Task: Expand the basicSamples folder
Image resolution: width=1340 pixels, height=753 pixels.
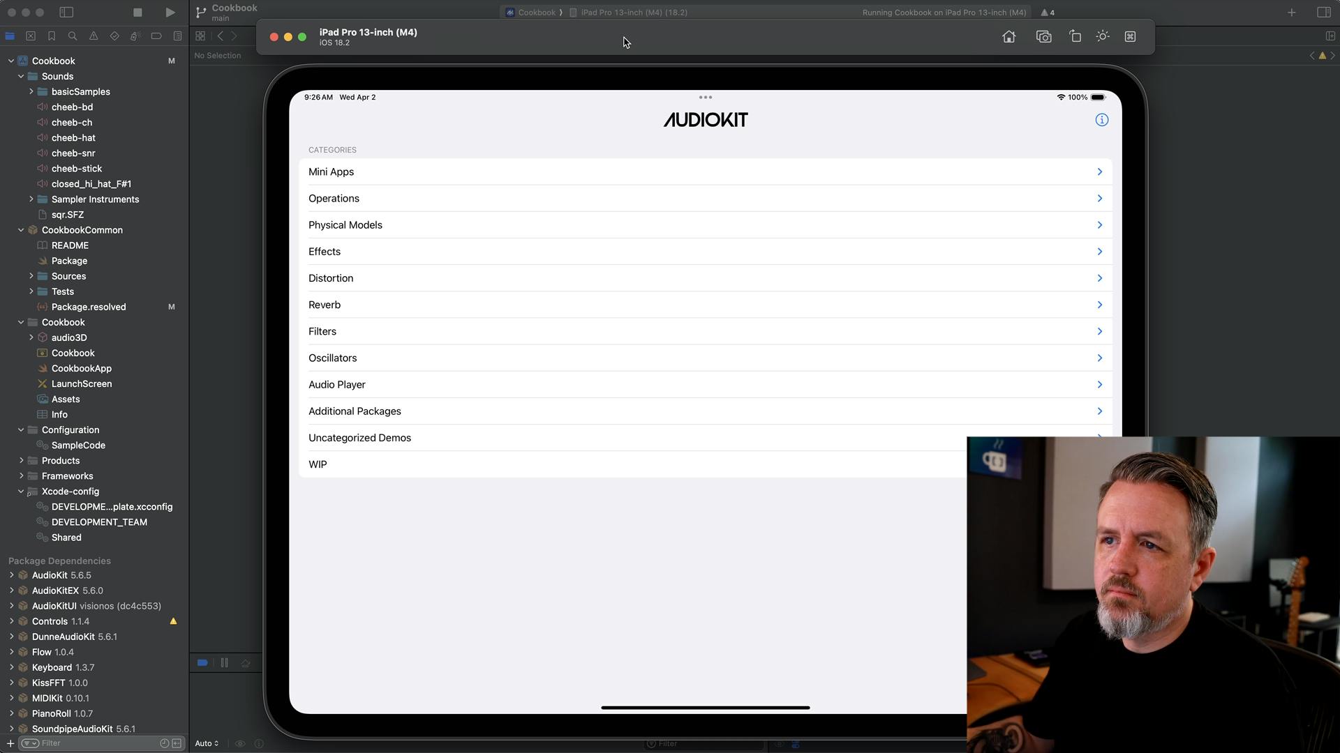Action: pos(31,92)
